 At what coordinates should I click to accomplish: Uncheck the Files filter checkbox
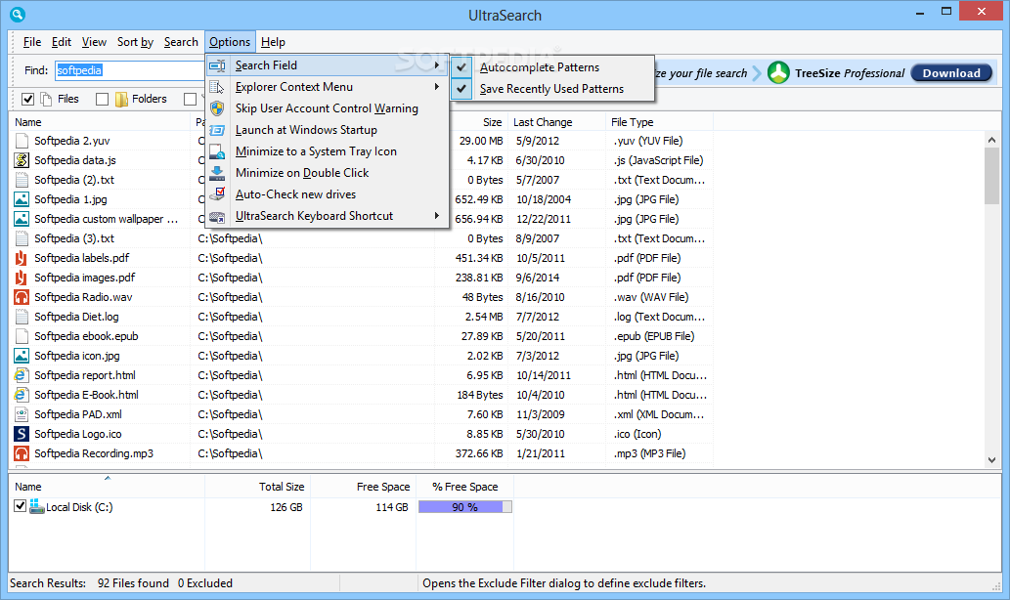coord(27,99)
